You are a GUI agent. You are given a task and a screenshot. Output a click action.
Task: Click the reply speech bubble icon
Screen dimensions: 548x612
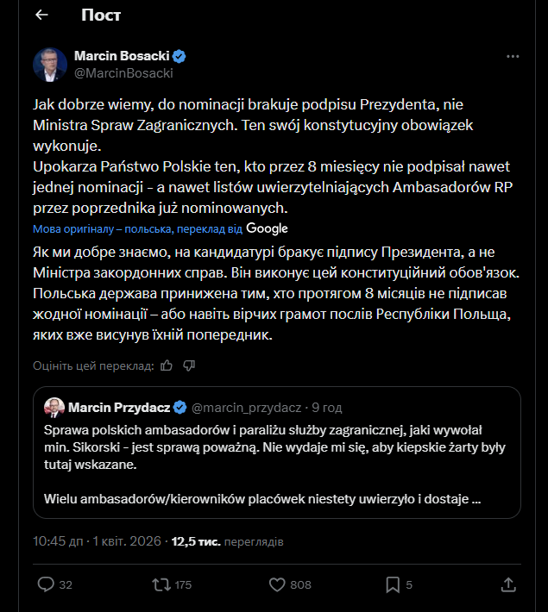pyautogui.click(x=46, y=584)
